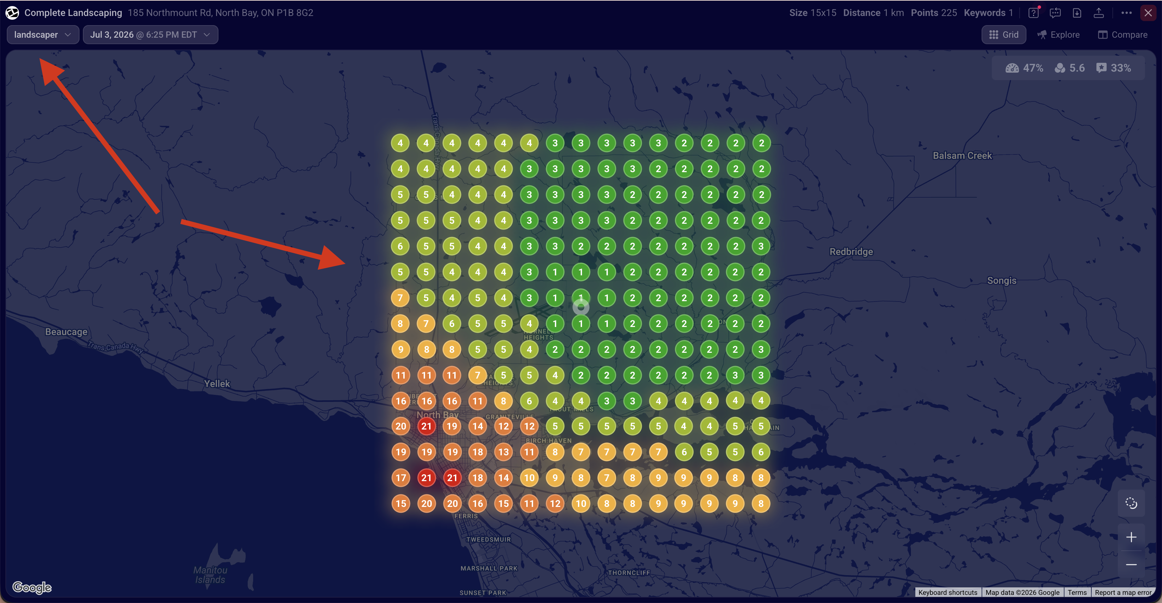Open the Terms link

[x=1077, y=592]
